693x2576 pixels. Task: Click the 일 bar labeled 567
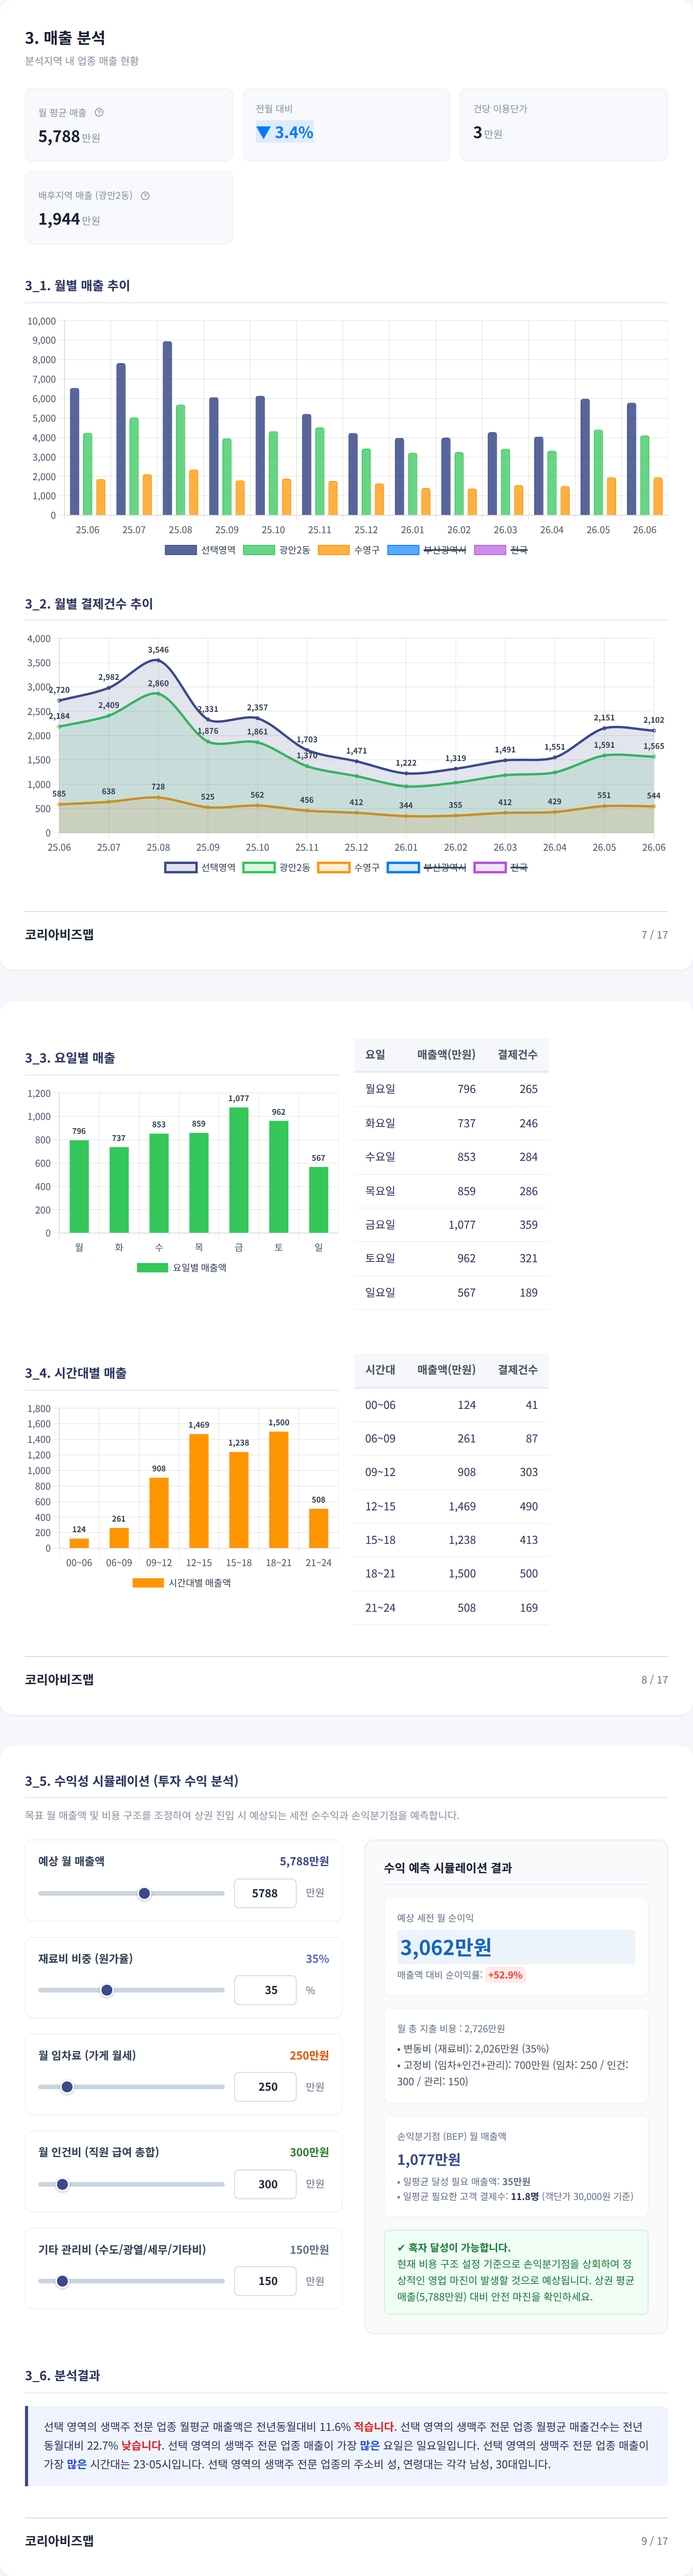click(319, 1200)
